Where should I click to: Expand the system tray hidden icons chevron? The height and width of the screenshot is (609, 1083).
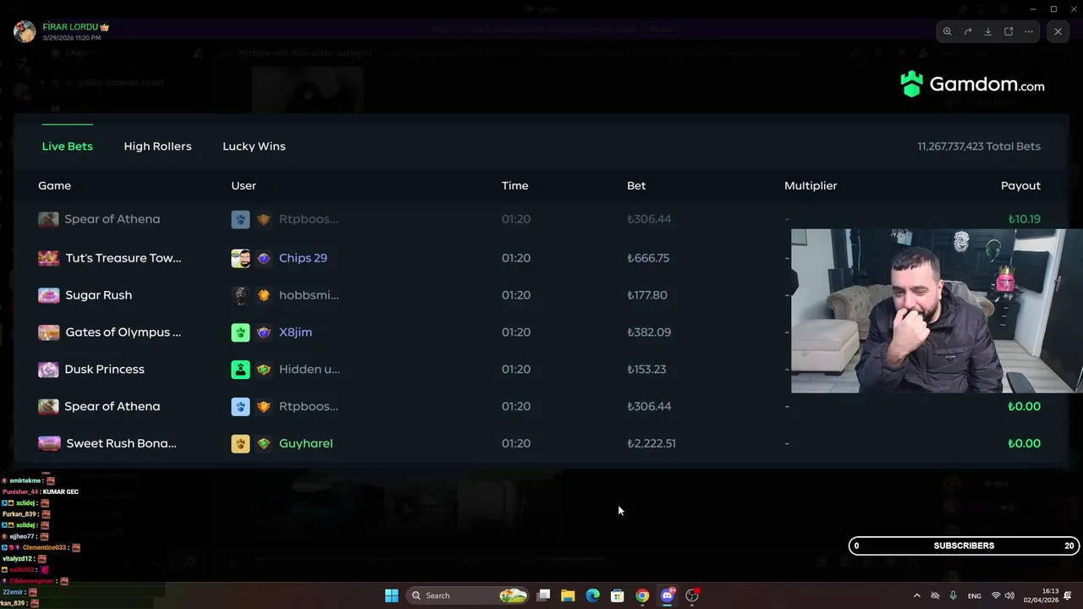(x=916, y=595)
